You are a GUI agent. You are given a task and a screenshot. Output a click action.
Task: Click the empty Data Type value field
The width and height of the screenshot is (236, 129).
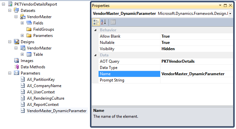[x=196, y=68]
